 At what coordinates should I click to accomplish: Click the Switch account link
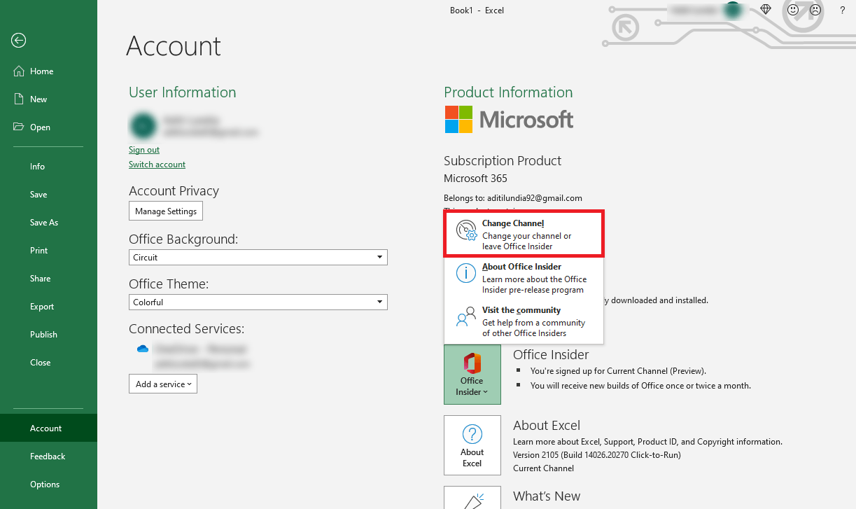tap(157, 164)
